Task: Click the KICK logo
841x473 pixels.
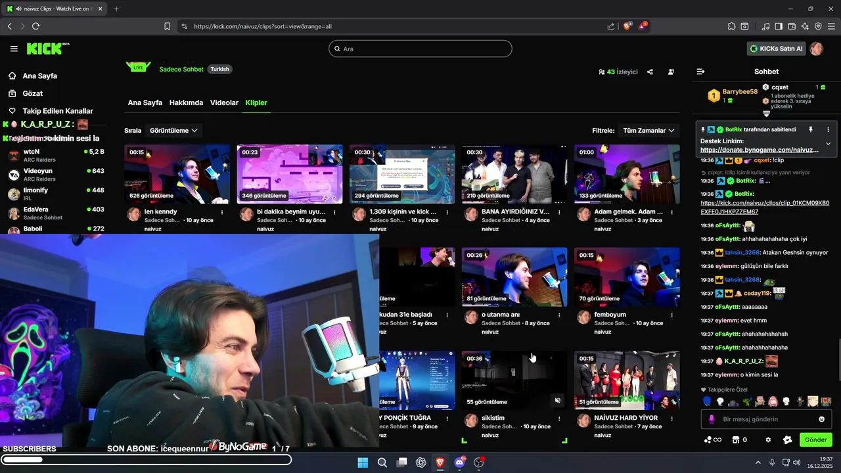Action: coord(47,49)
